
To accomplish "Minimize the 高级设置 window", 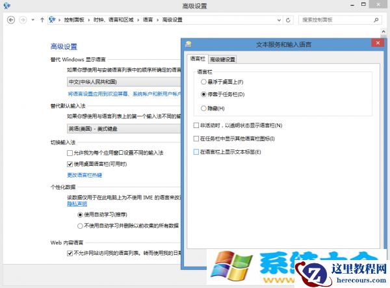I will point(352,5).
